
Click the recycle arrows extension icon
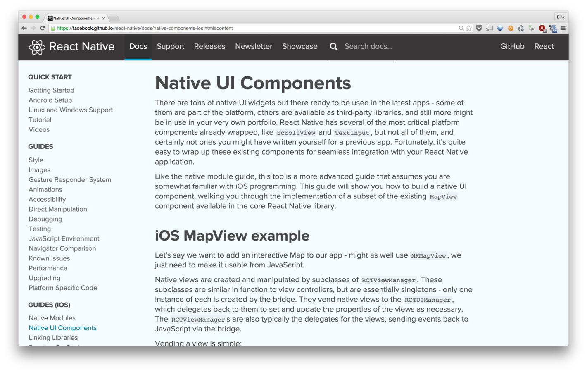tap(521, 28)
